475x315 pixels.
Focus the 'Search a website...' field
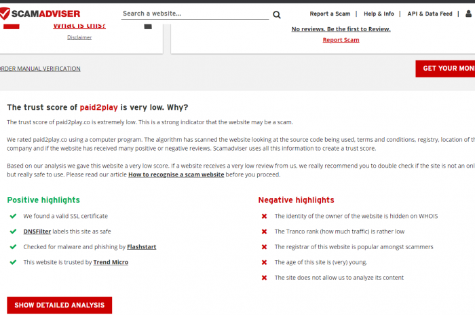193,14
